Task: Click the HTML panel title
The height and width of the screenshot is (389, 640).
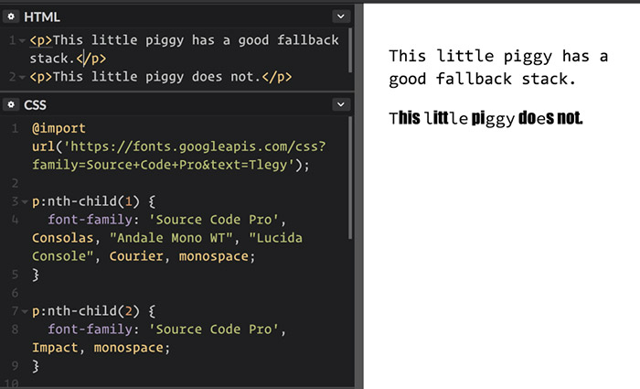Action: click(42, 16)
